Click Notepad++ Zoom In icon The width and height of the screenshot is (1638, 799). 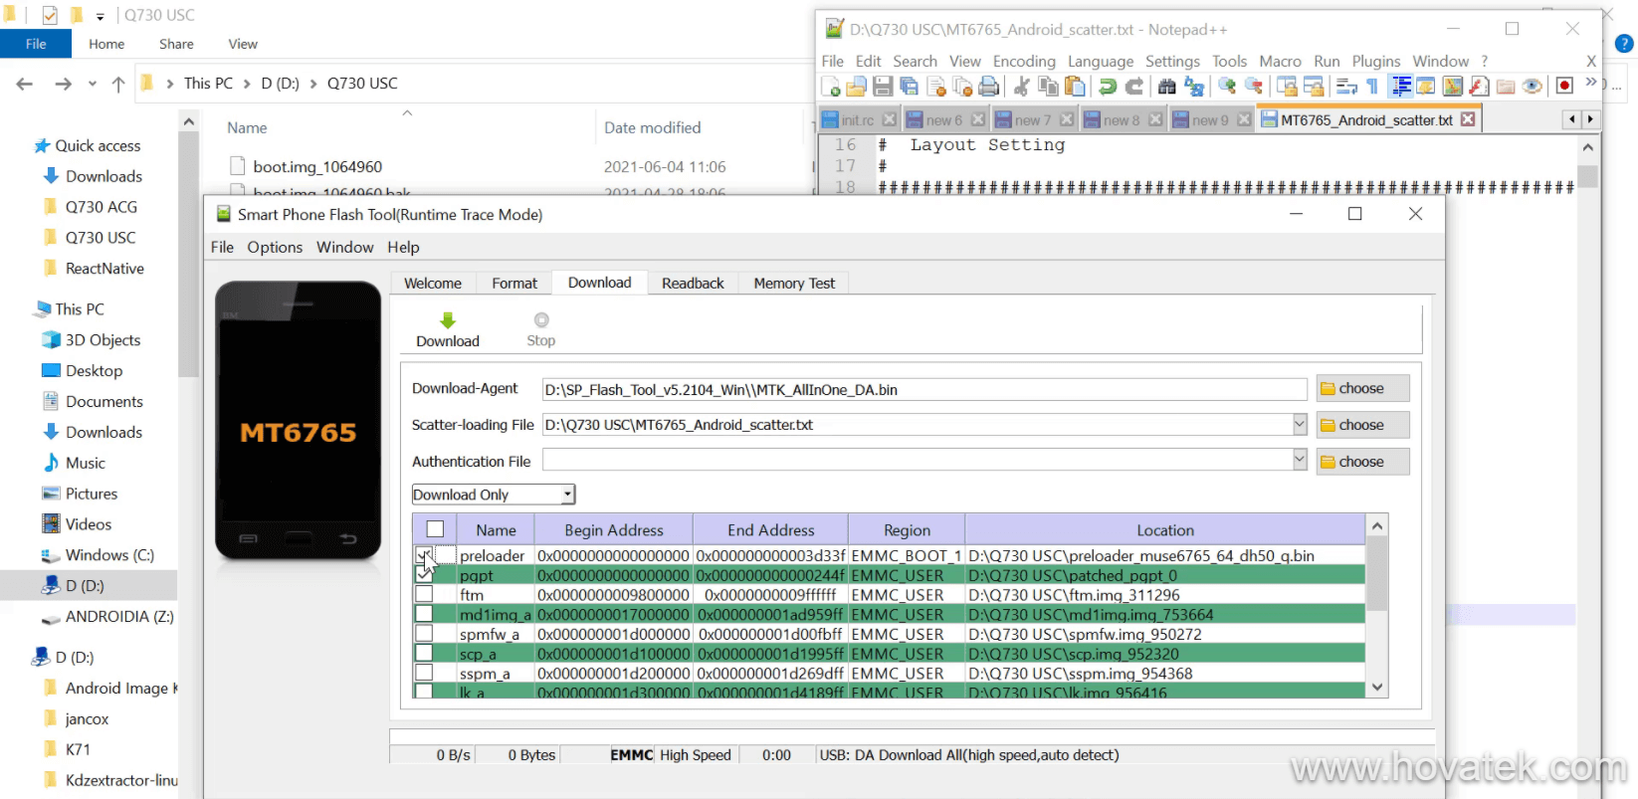[1227, 87]
